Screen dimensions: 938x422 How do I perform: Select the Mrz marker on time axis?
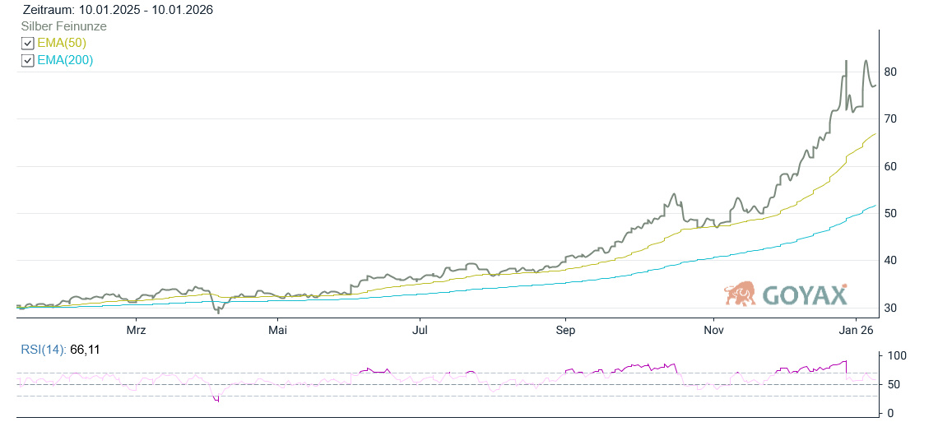pos(137,331)
